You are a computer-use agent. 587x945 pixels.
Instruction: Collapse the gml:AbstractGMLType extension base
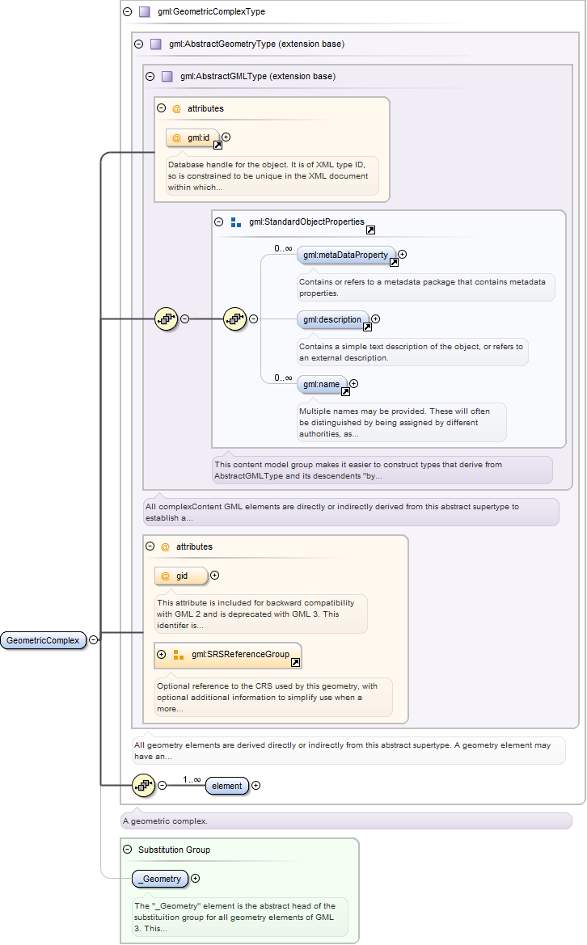click(150, 77)
